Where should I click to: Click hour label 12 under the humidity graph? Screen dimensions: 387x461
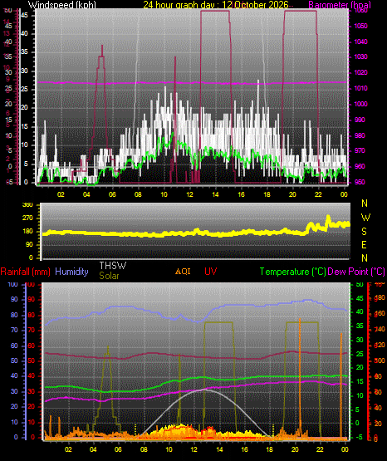[x=194, y=449]
